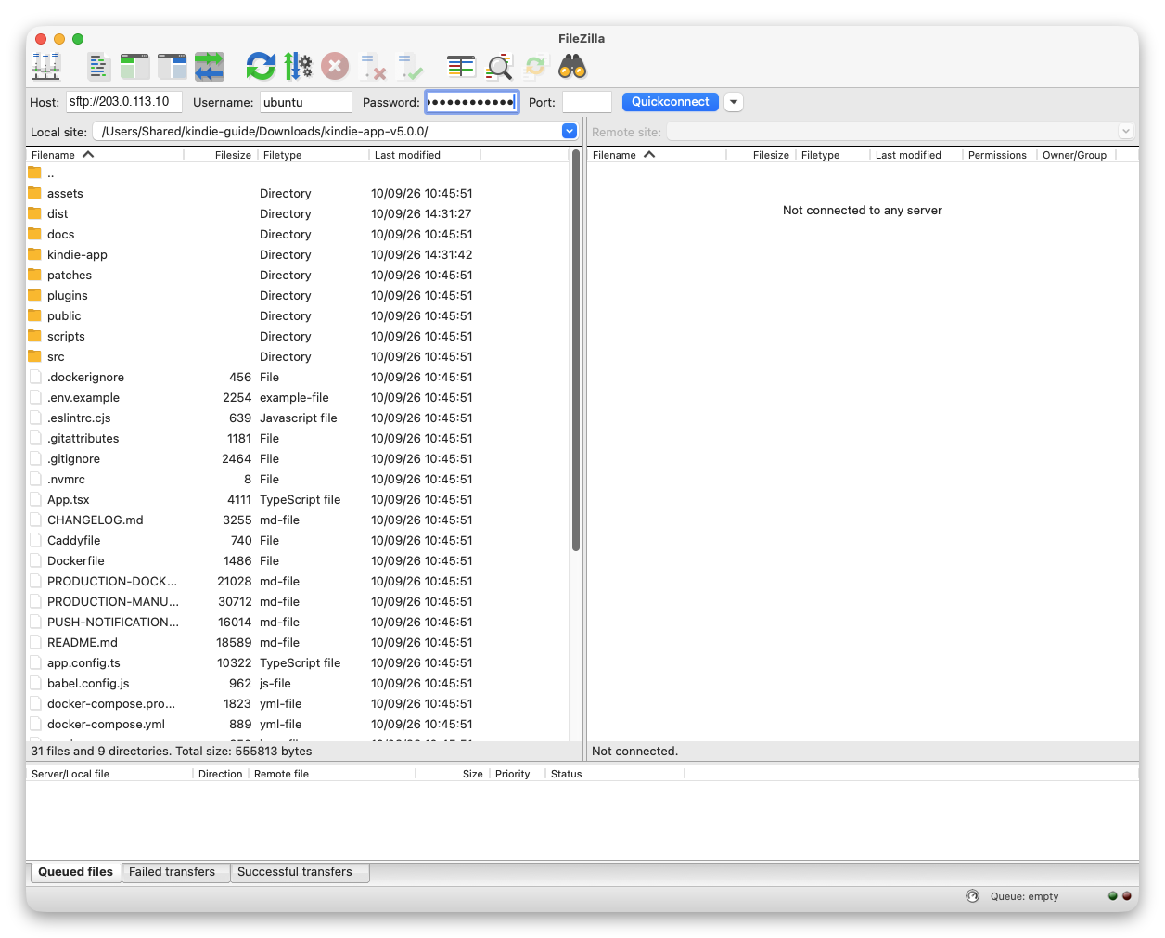
Task: Select the .eslintrc.cjs file
Action: coord(297,418)
